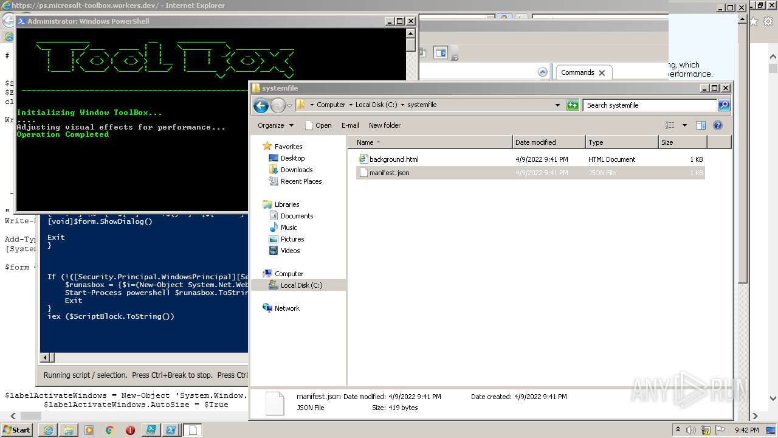Show hidden tray icons arrow
This screenshot has width=778, height=438.
click(678, 430)
